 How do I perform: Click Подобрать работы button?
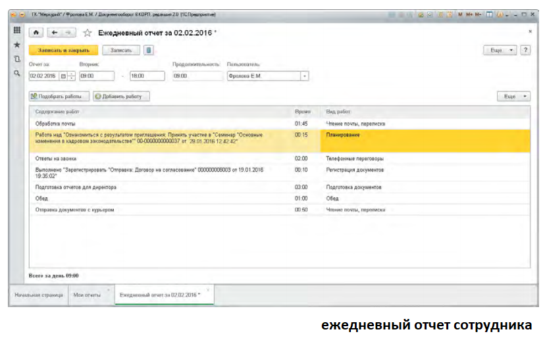pos(59,97)
